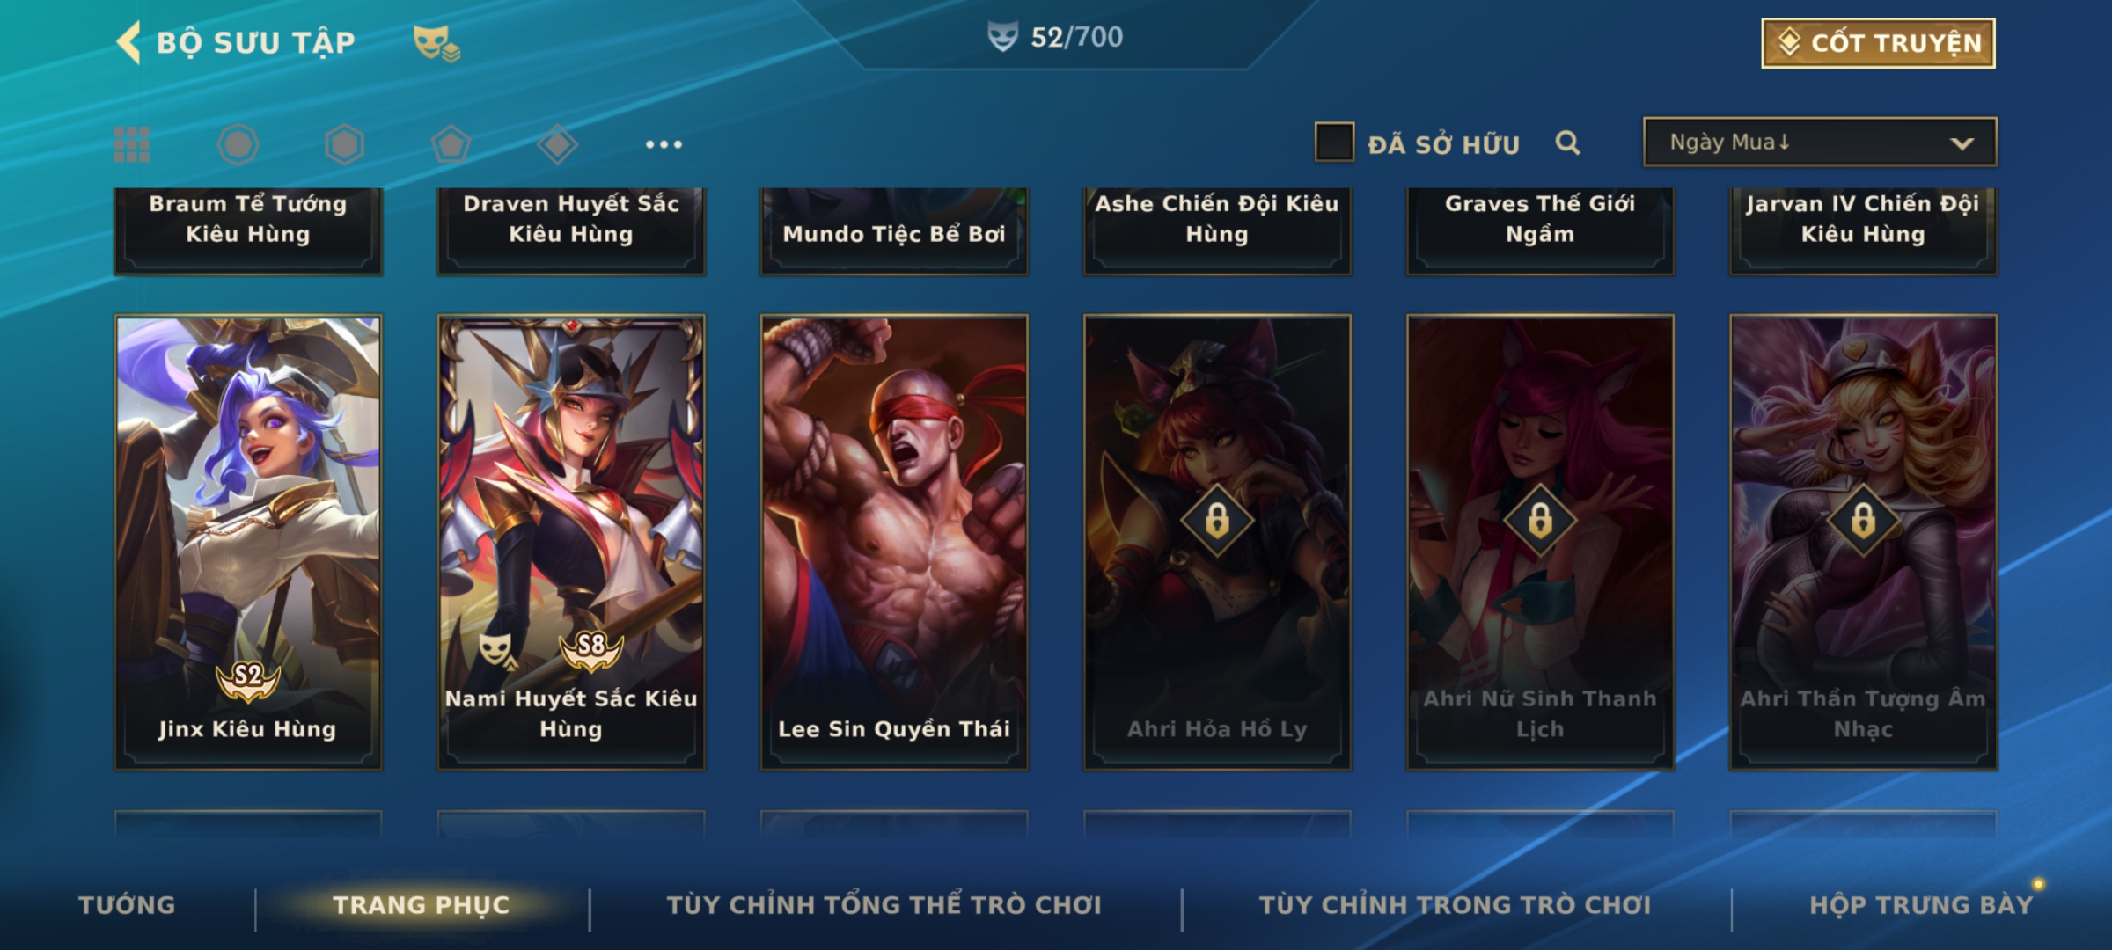Screen dimensions: 2112x950
Task: Open the Jinx Kiêu Hùng skin card
Action: (248, 542)
